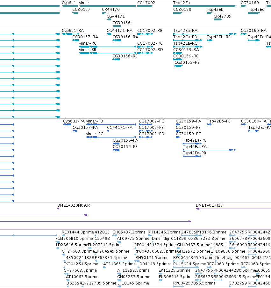Click the CG30157-RA transcript label
The image size is (271, 288).
[85, 37]
